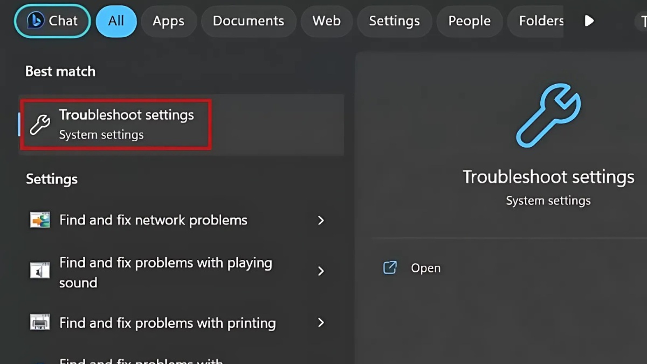This screenshot has width=647, height=364.
Task: Click the network problems troubleshooter icon
Action: click(40, 220)
